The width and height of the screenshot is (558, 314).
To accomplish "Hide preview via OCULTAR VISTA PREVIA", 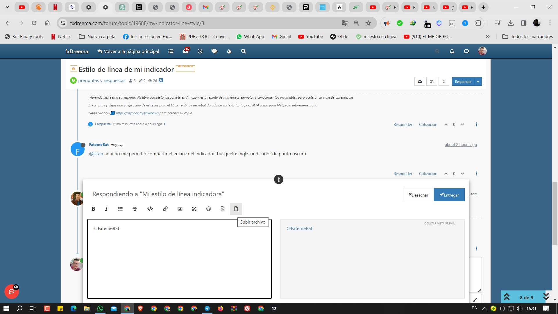I will coord(439,223).
